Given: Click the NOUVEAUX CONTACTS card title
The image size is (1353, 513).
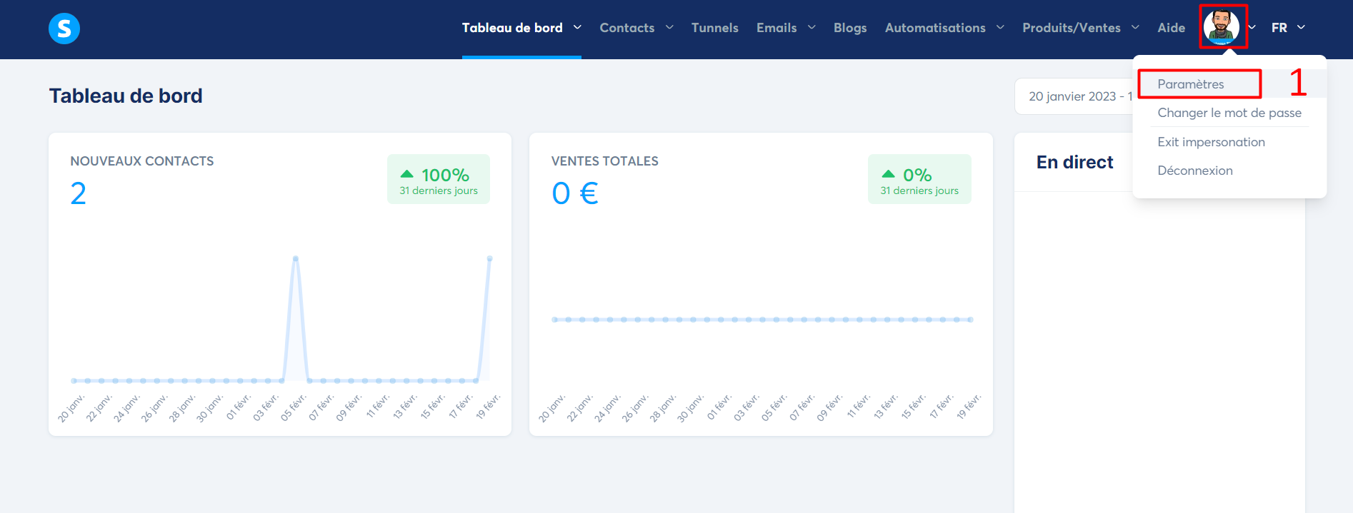Looking at the screenshot, I should pos(142,161).
